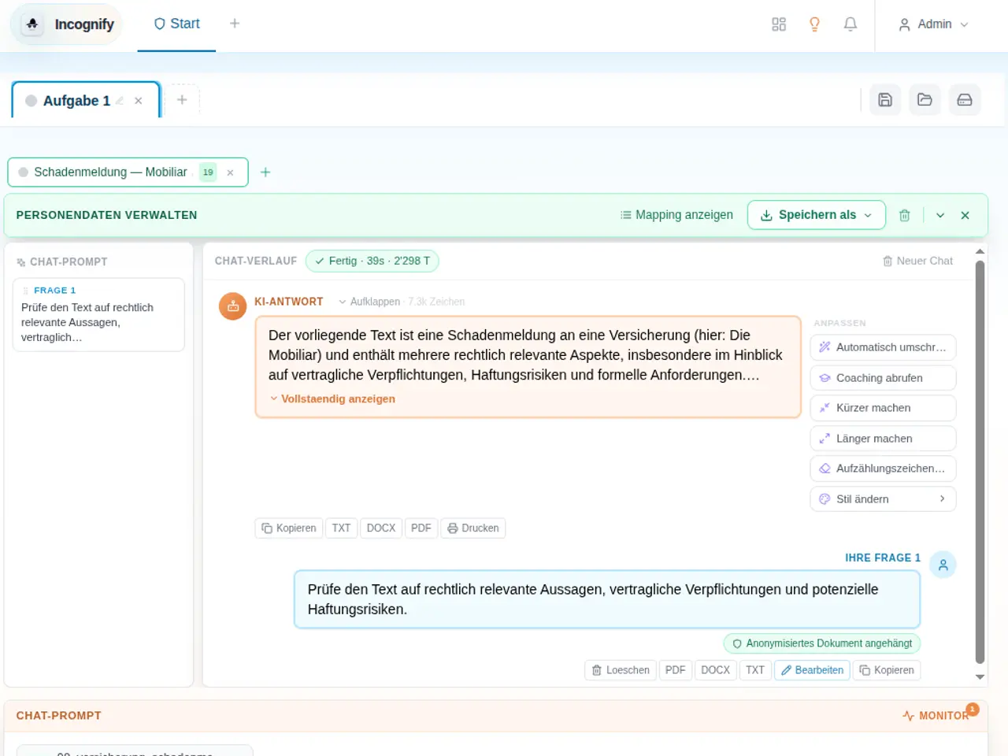The height and width of the screenshot is (756, 1008).
Task: Add a new document with plus icon
Action: point(265,172)
